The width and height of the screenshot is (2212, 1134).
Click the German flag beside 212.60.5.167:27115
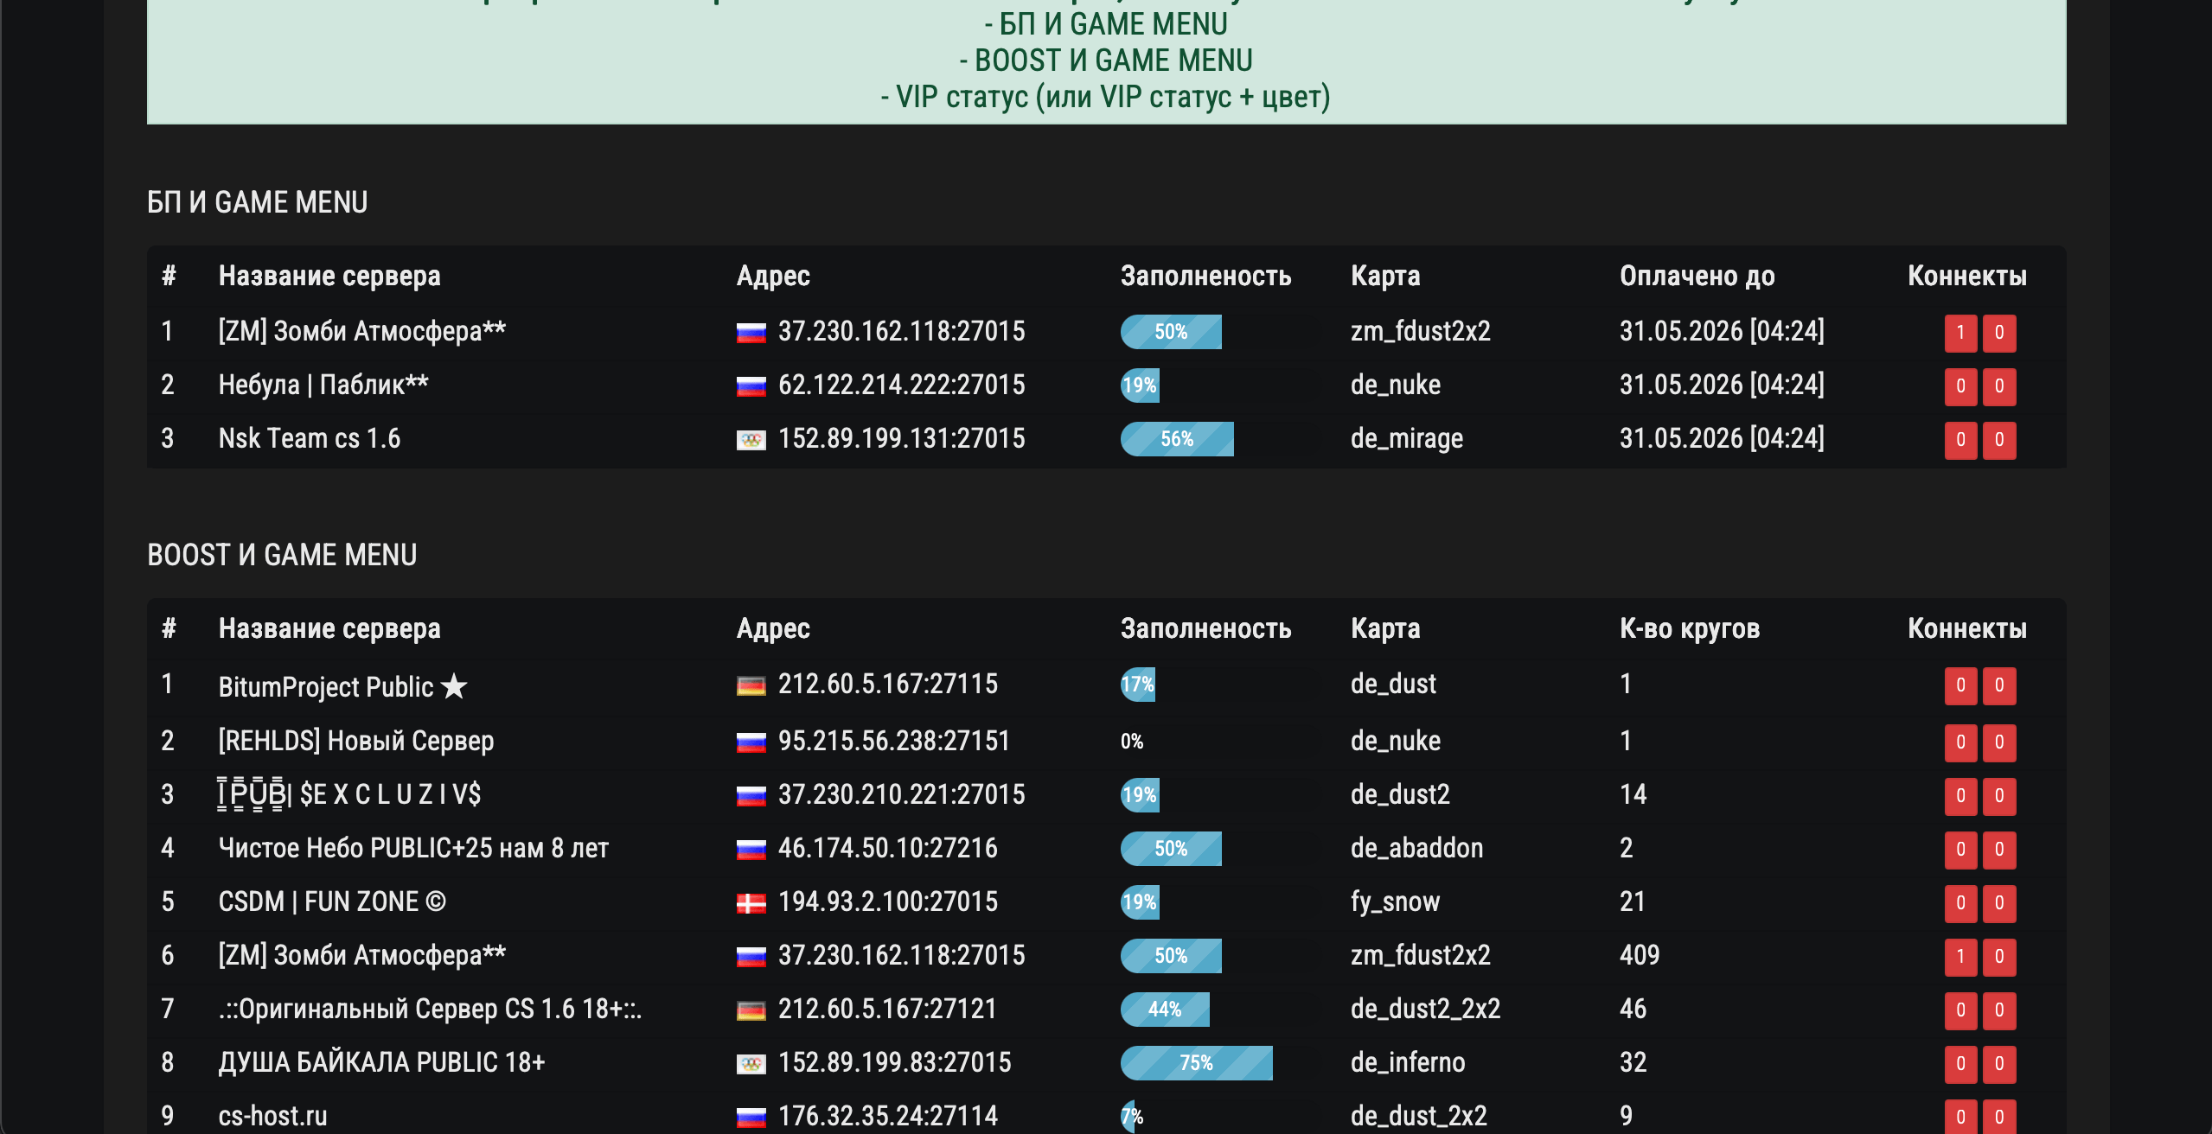(x=751, y=686)
